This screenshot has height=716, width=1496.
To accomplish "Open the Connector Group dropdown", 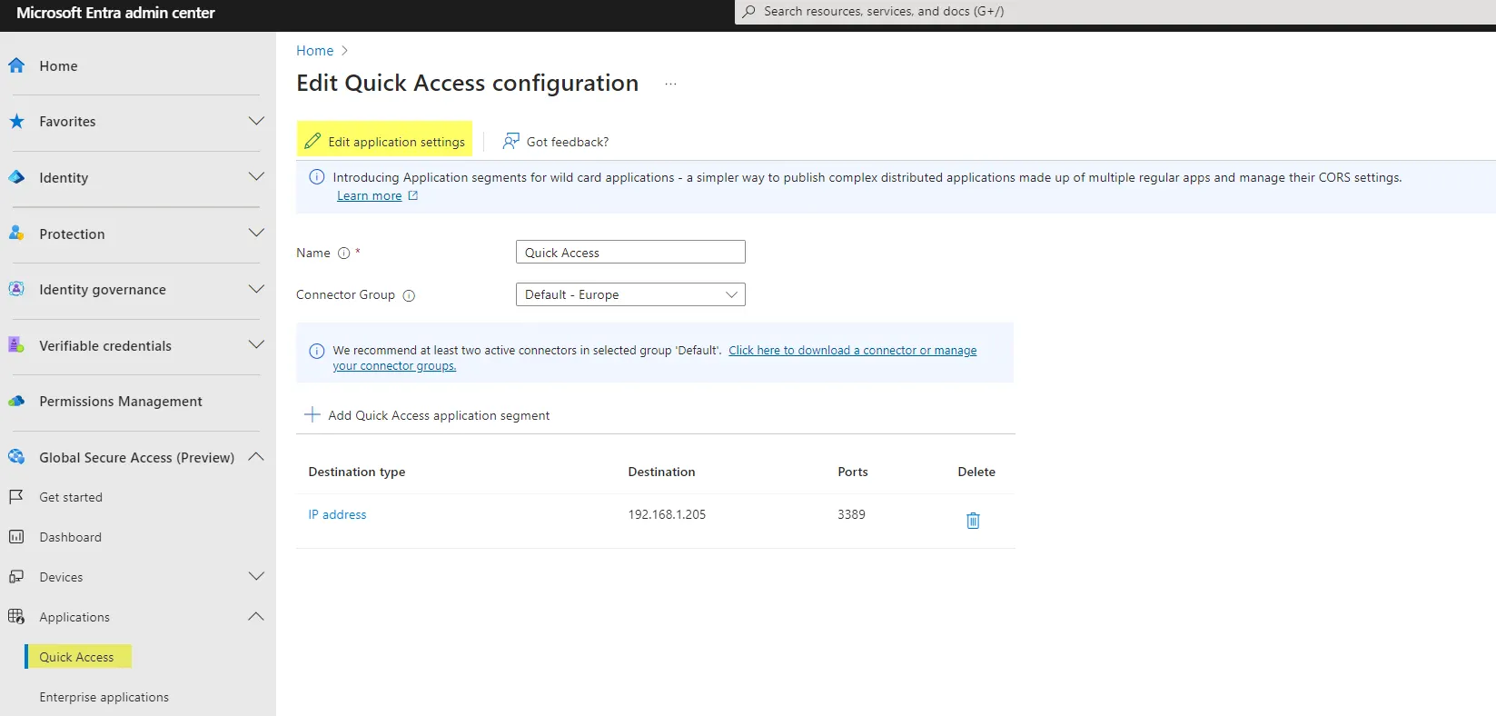I will [630, 294].
